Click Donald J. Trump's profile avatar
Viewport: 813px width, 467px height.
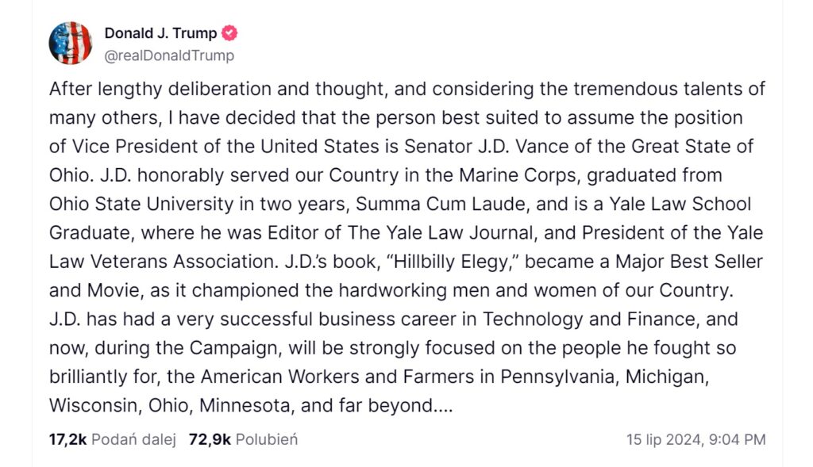[x=71, y=44]
